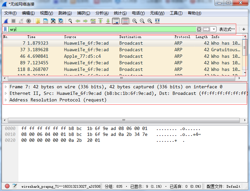Open the 无线(W) menu
This screenshot has width=250, height=191.
pyautogui.click(x=157, y=13)
